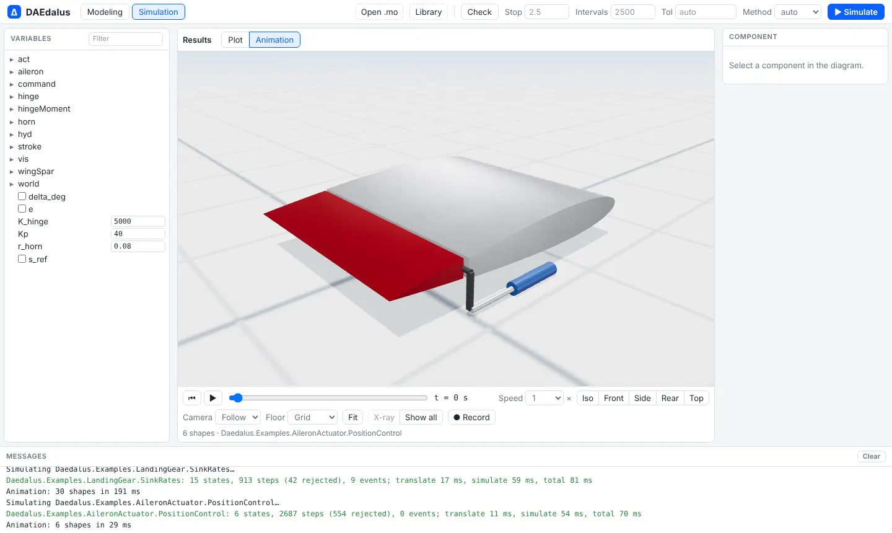Image resolution: width=892 pixels, height=533 pixels.
Task: Expand the hingeMoment tree node
Action: 12,109
